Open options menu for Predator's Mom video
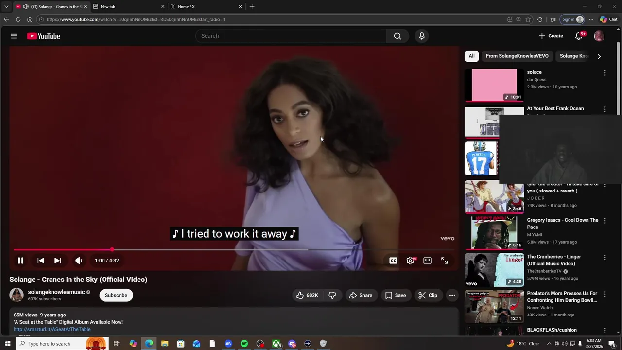This screenshot has height=350, width=622. 605,294
